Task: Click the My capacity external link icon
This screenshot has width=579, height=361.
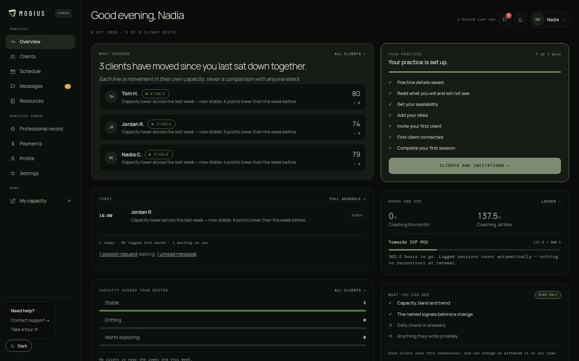Action: pyautogui.click(x=13, y=201)
